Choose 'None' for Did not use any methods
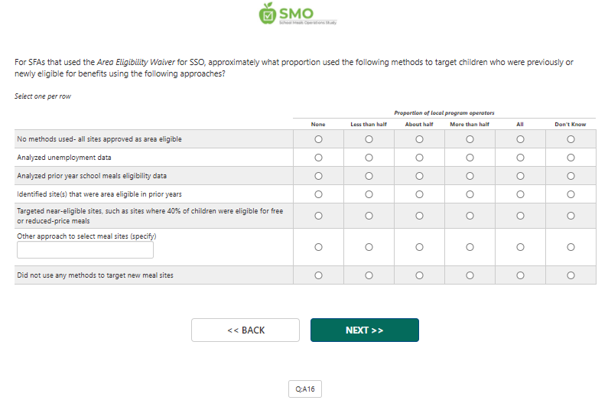The height and width of the screenshot is (410, 608). click(318, 275)
